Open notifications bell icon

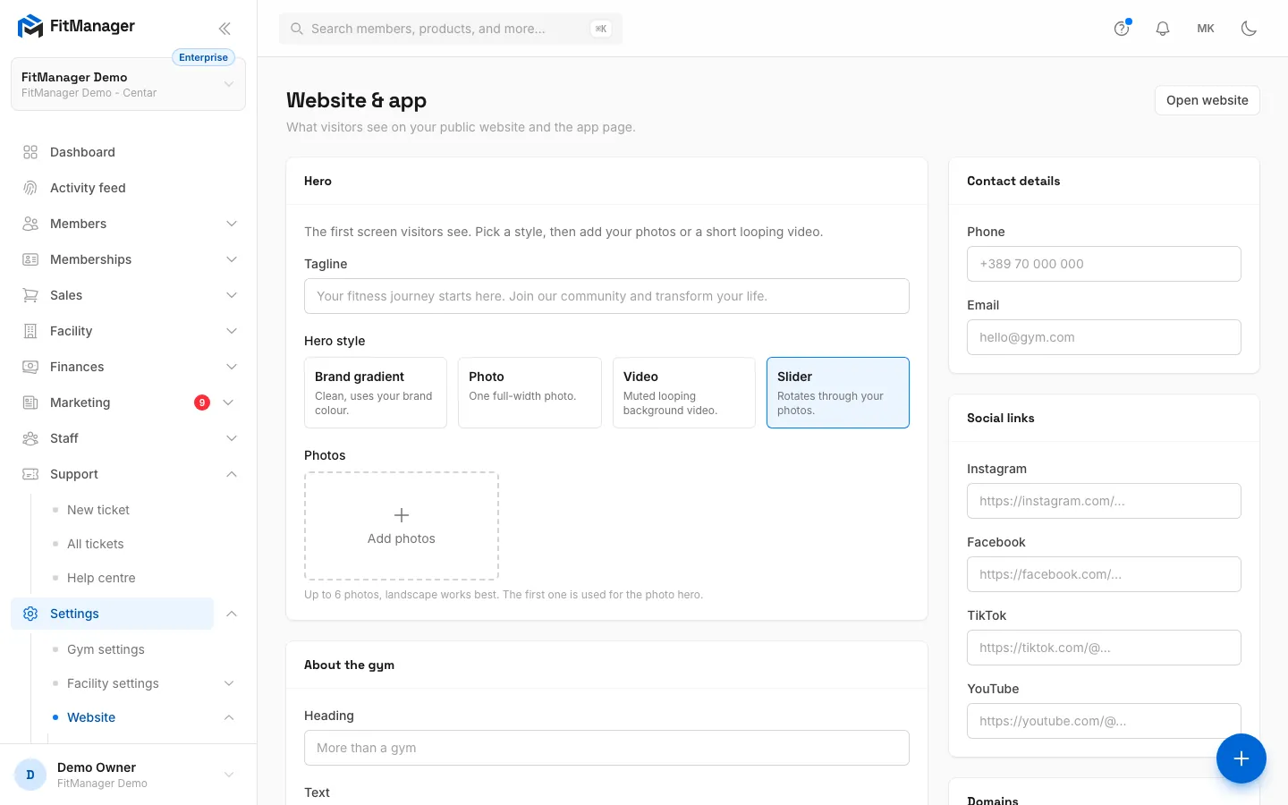[1163, 29]
